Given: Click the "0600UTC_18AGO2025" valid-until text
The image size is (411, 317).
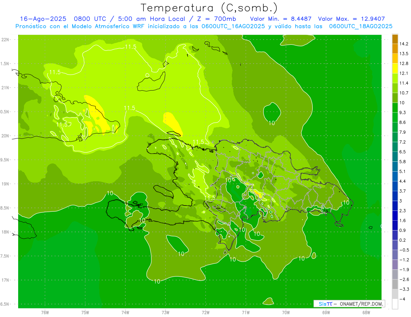Looking at the screenshot, I should point(360,26).
